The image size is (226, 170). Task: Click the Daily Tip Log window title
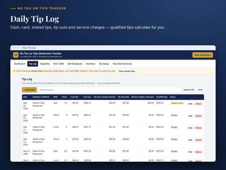(x=29, y=48)
